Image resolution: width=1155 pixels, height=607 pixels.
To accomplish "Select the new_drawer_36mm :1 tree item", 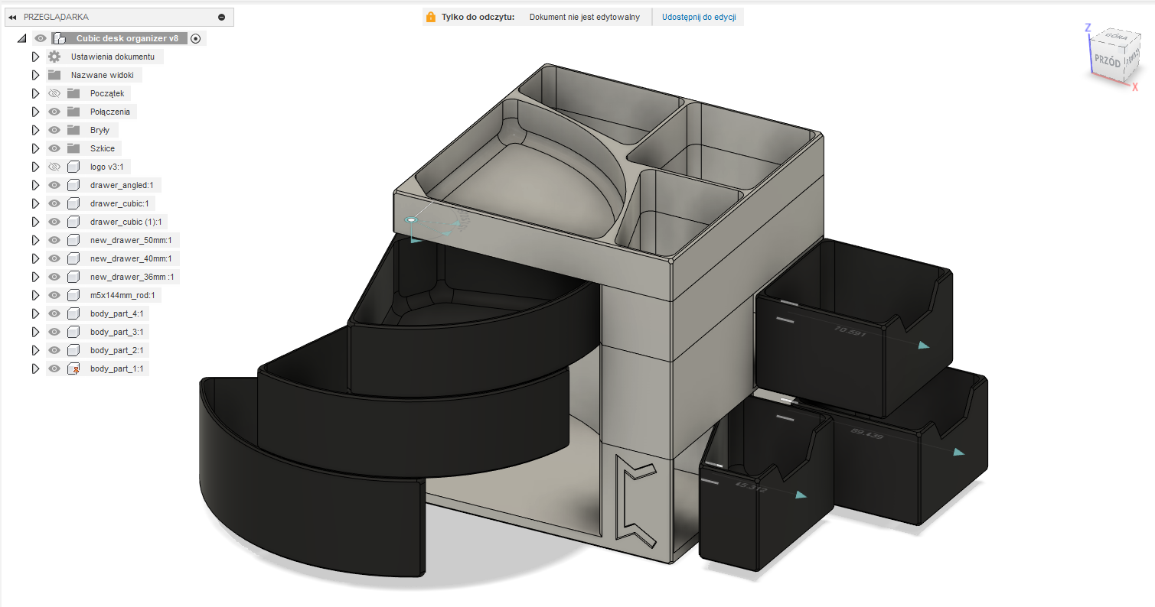I will (x=132, y=277).
